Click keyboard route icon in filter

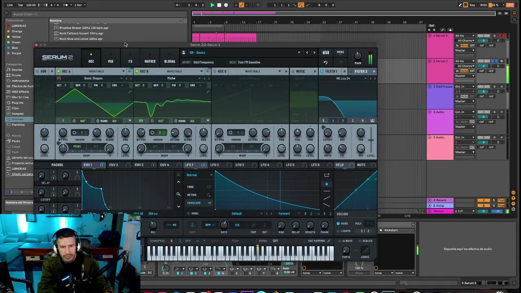point(372,120)
